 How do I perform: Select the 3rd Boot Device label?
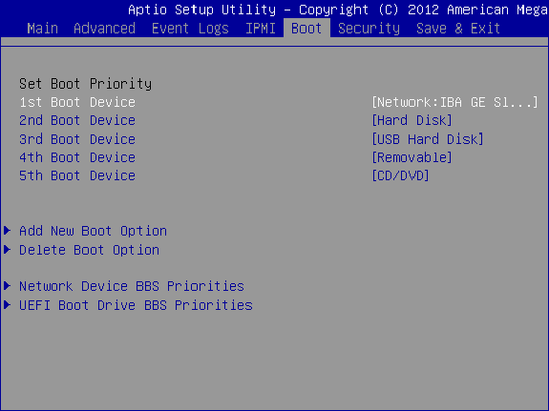77,139
